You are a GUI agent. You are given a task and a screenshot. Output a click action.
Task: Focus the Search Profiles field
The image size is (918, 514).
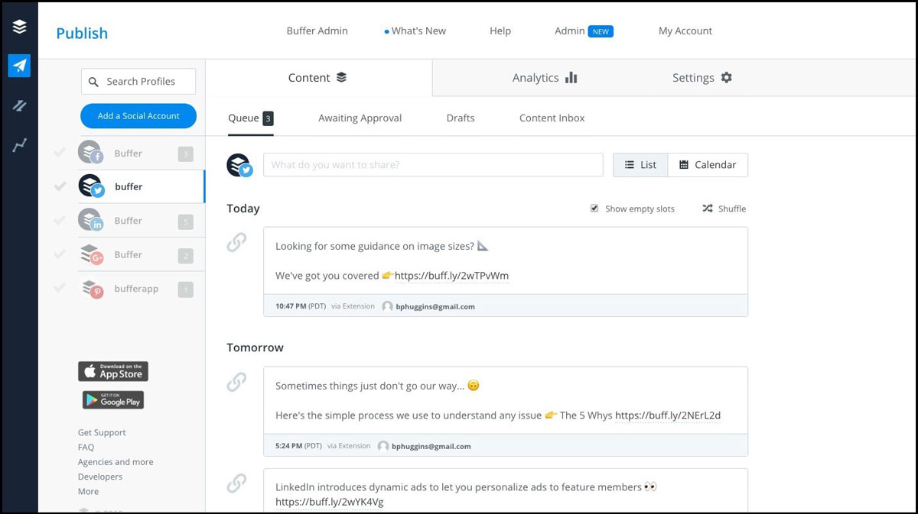(x=138, y=82)
